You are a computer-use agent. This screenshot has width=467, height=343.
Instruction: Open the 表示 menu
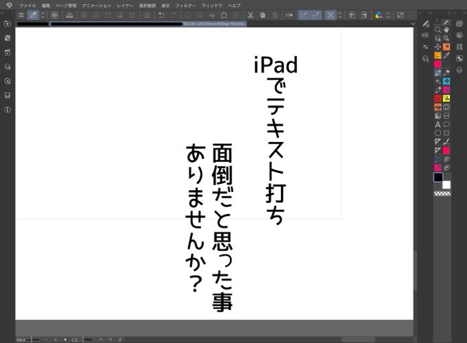pos(166,5)
